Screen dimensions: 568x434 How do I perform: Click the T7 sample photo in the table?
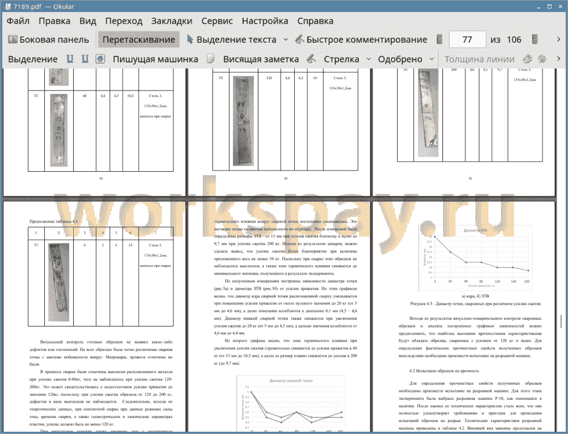[59, 282]
